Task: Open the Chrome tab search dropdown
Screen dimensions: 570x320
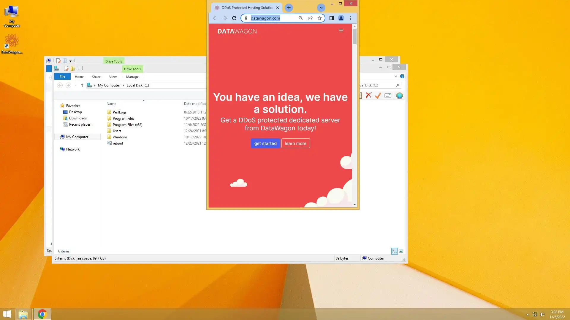Action: point(321,8)
